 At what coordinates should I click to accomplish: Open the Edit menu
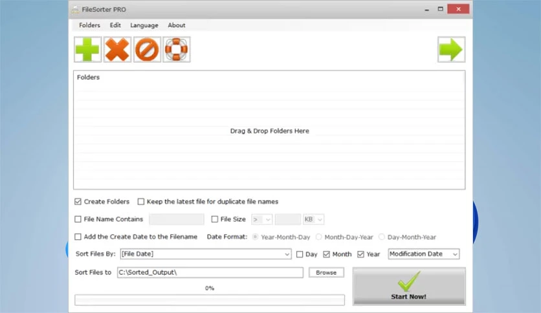(x=115, y=25)
